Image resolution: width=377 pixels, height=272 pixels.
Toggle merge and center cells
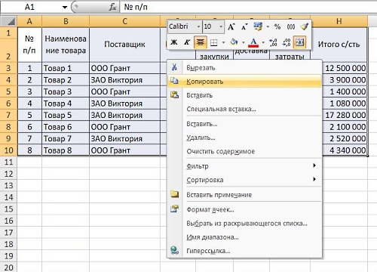[x=299, y=42]
